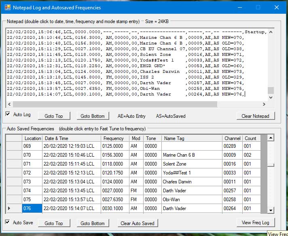Click notepad vertical scrollbar down arrow
Screen dimensions: 288x236
coord(271,98)
